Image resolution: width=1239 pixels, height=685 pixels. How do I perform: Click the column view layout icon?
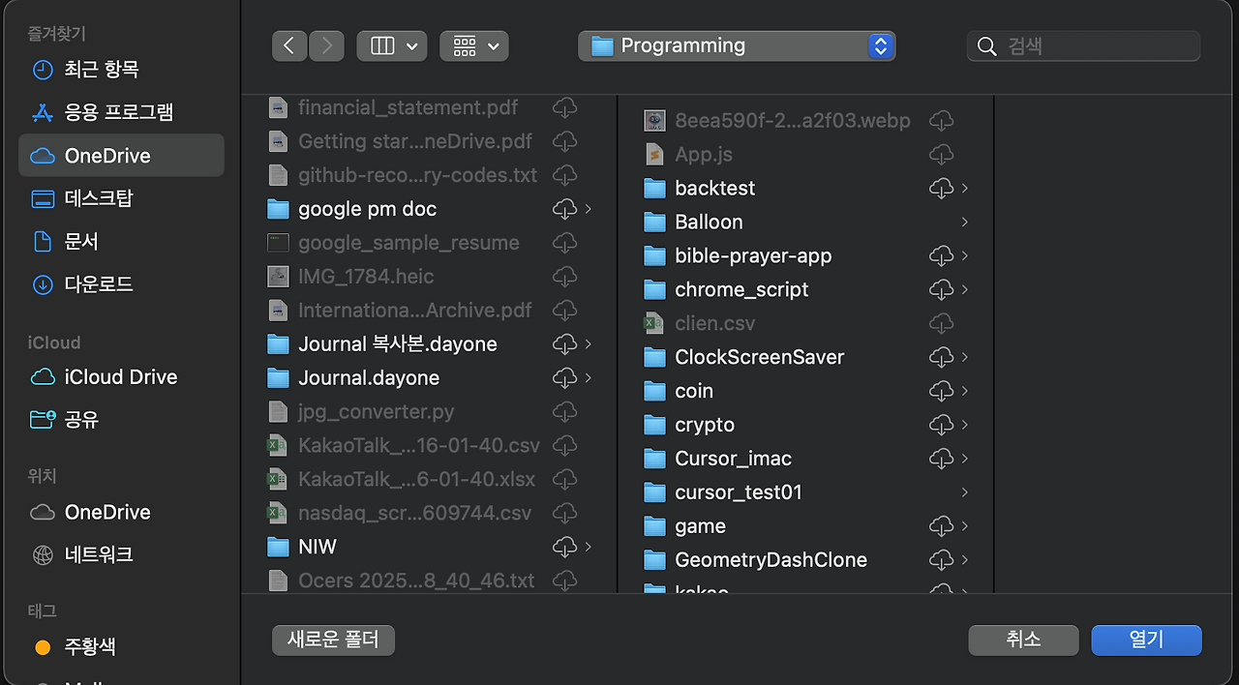(x=383, y=45)
